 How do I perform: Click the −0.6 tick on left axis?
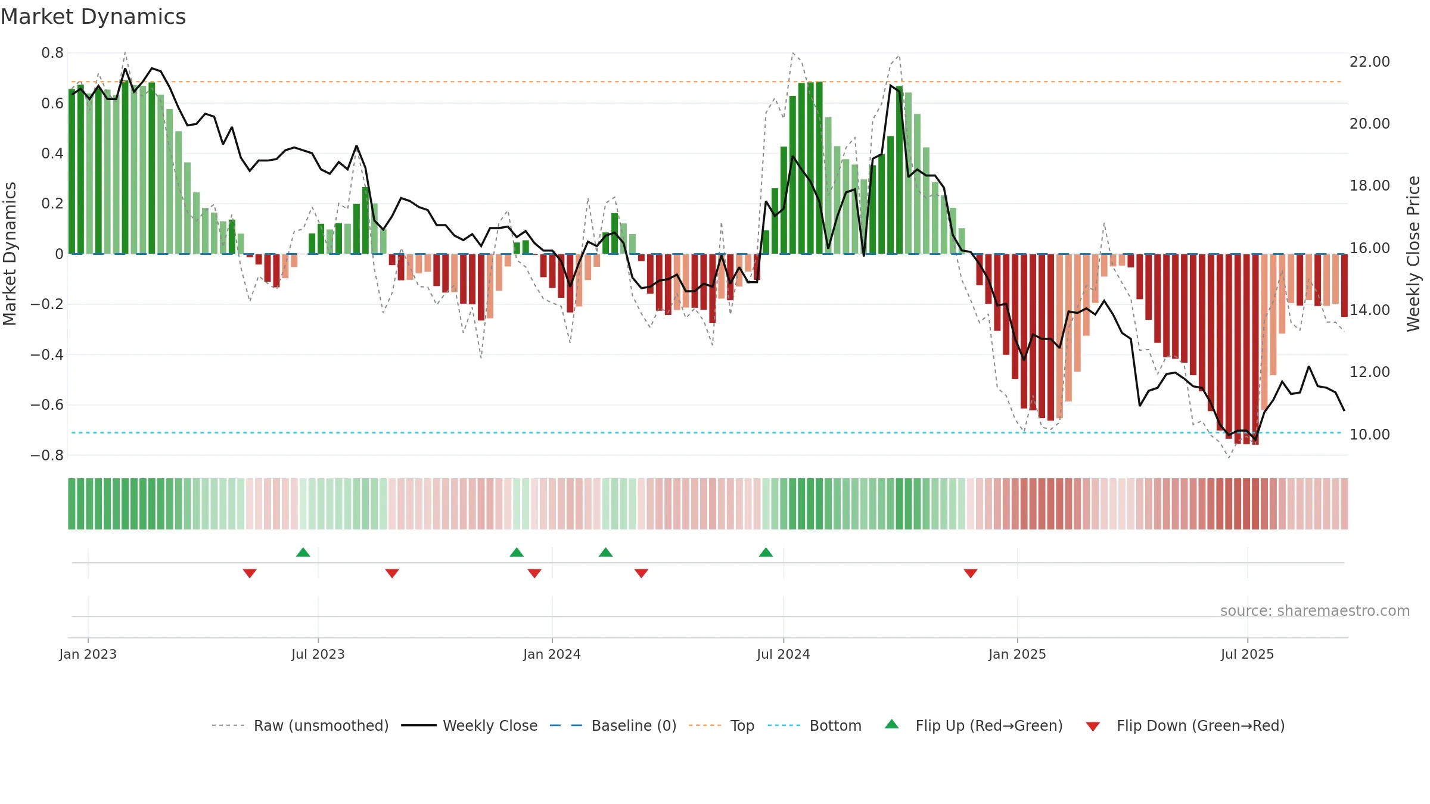47,405
